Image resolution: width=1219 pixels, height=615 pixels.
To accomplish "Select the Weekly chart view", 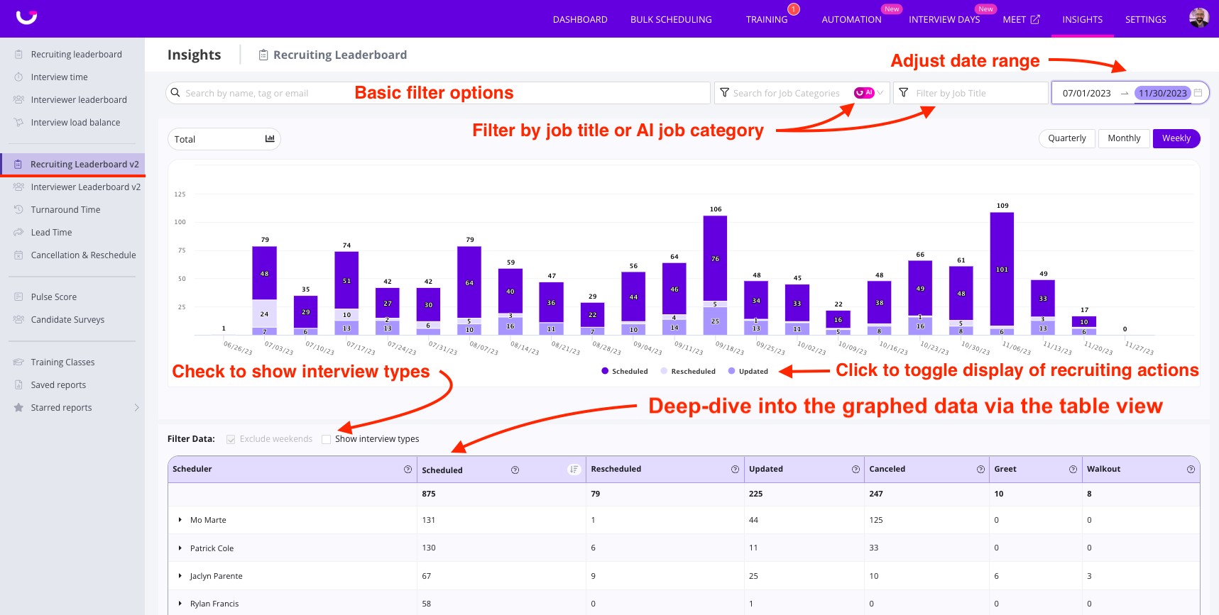I will [x=1176, y=138].
